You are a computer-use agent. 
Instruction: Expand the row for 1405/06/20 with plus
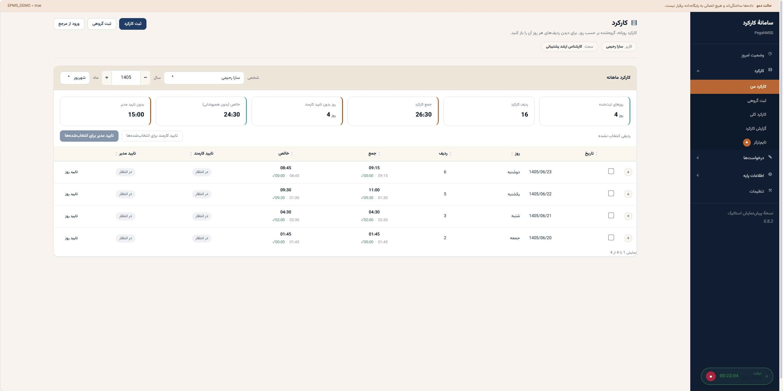[628, 238]
